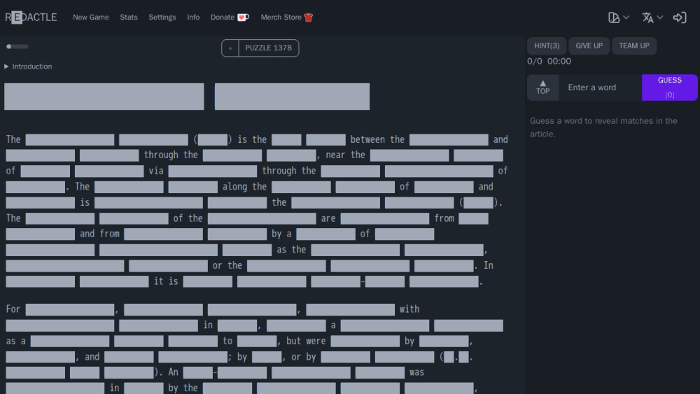Click the GIVE UP button
This screenshot has width=700, height=394.
pyautogui.click(x=589, y=46)
